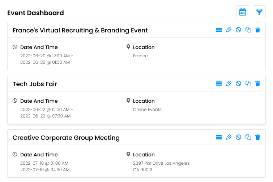
Task: Open the event filter funnel icon
Action: click(259, 12)
